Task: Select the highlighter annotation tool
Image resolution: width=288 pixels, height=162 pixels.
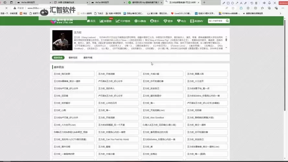Action: 245,3
